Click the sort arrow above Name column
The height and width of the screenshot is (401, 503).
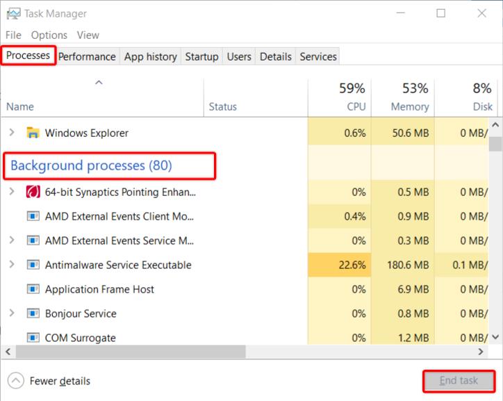pos(99,83)
